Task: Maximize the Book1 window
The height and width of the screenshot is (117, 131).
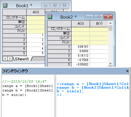Action: click(x=55, y=5)
